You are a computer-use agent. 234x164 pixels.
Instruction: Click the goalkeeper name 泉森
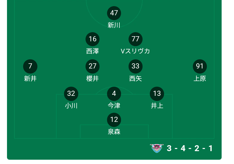point(114,132)
